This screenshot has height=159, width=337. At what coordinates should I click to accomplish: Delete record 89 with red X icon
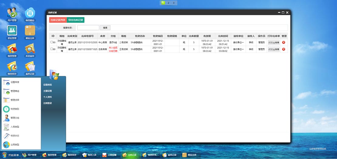click(284, 49)
